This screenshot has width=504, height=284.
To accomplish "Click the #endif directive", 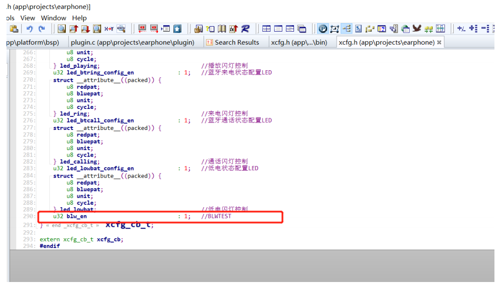I will coord(50,246).
